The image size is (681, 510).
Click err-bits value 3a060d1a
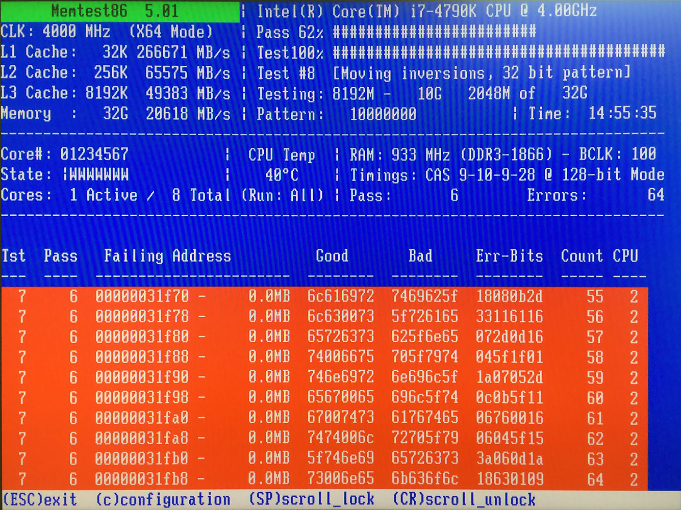tap(510, 458)
